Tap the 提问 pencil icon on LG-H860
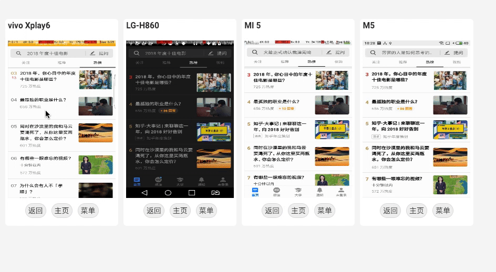The height and width of the screenshot is (272, 496). point(211,53)
